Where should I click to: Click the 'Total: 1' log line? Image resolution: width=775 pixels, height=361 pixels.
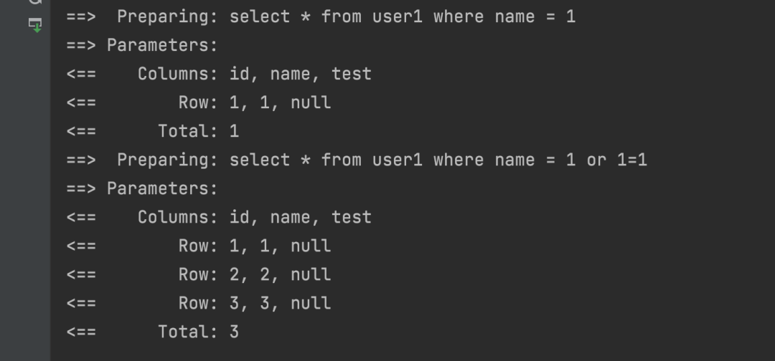[153, 132]
